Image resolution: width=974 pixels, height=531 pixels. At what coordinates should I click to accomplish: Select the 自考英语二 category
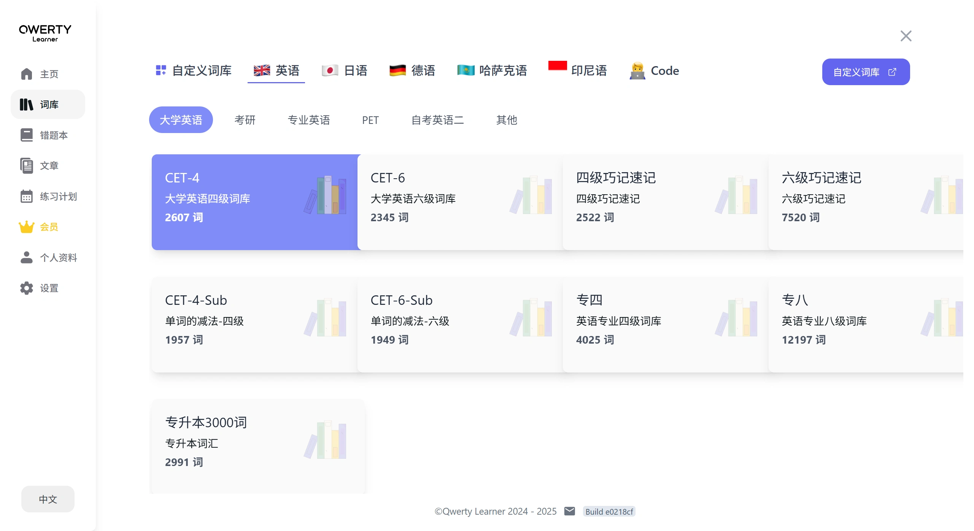pos(438,120)
